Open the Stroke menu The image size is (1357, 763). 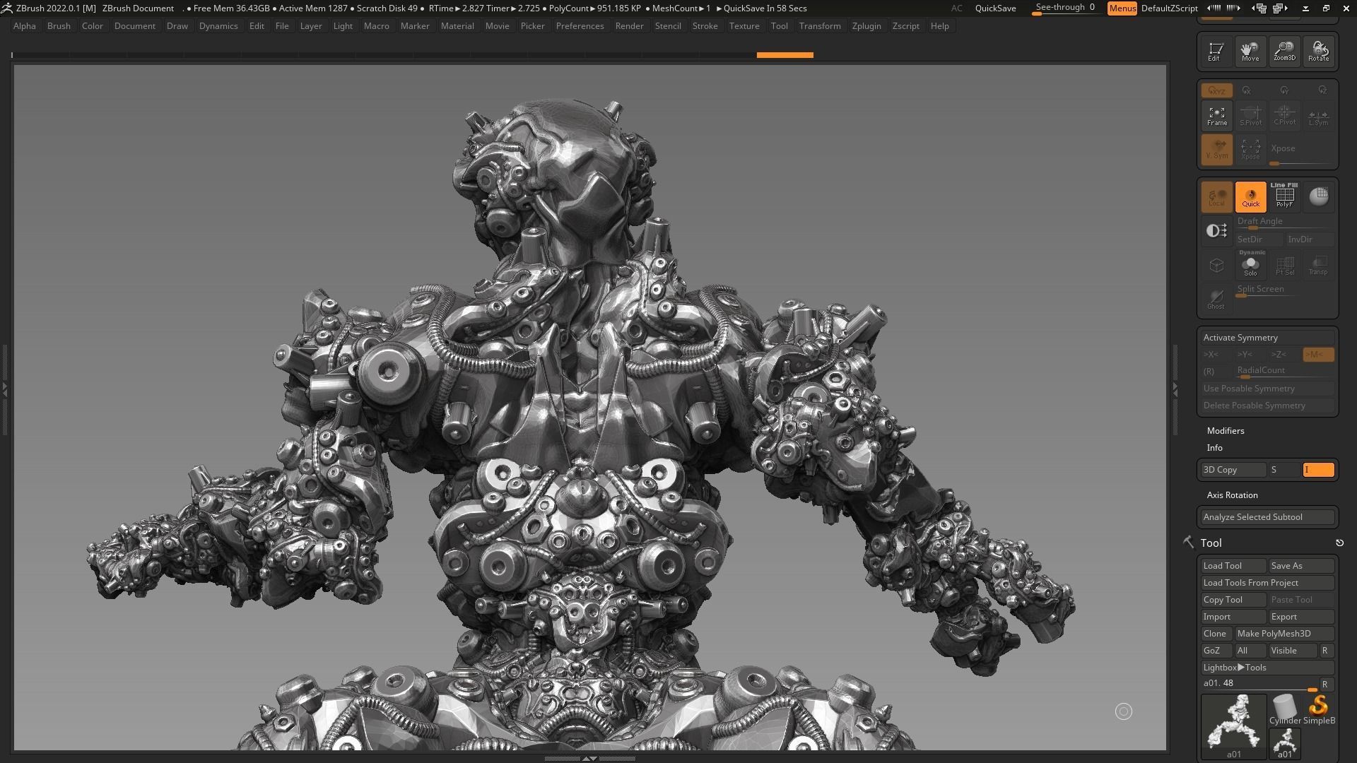704,26
